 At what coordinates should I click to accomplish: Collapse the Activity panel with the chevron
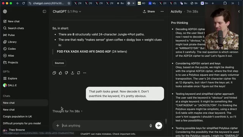click(239, 11)
